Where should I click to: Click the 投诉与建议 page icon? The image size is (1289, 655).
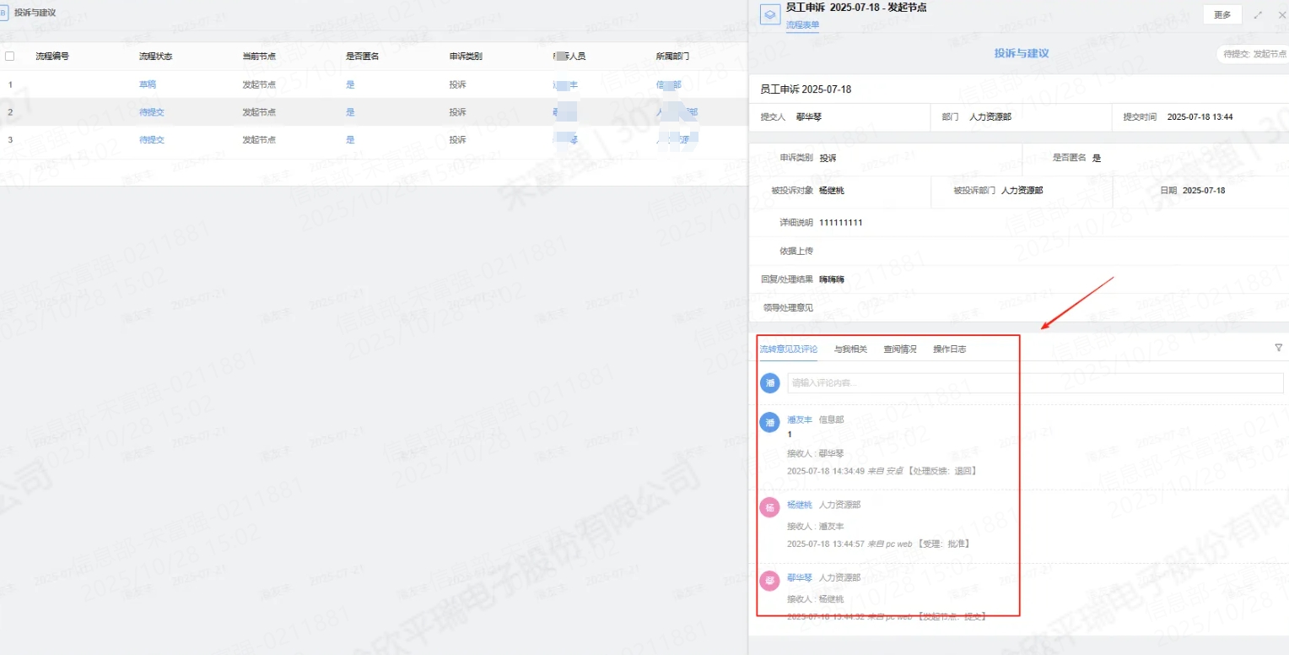point(4,13)
